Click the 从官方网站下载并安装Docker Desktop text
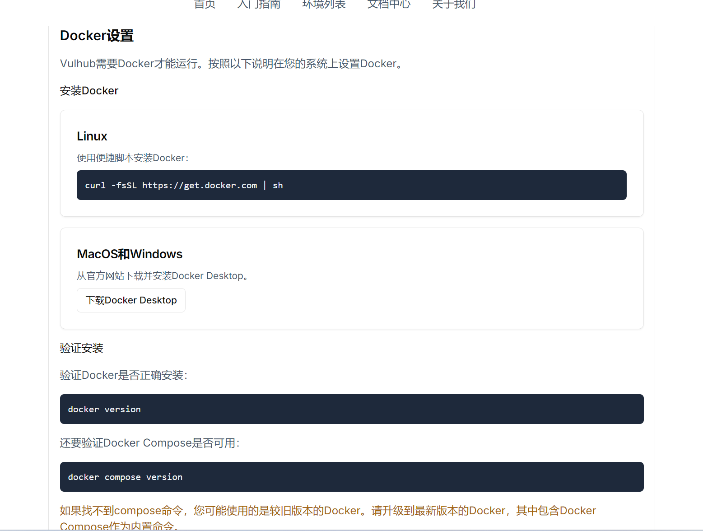 pyautogui.click(x=163, y=276)
